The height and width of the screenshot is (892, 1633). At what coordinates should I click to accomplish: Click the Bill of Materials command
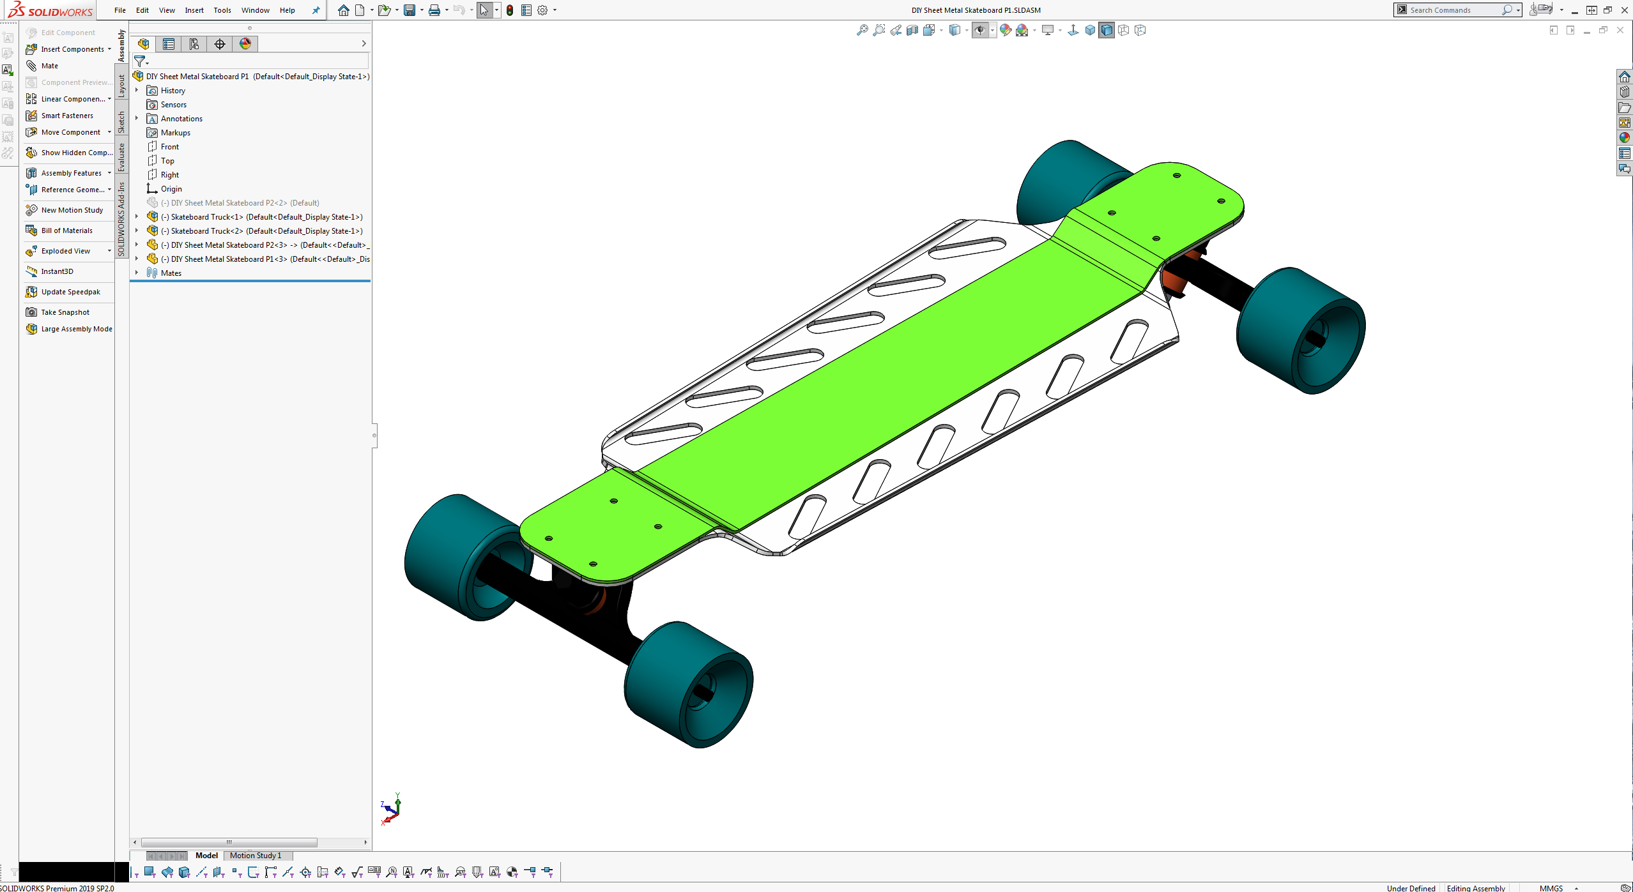pyautogui.click(x=59, y=231)
